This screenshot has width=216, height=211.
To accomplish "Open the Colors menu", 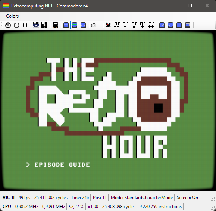I will click(12, 16).
